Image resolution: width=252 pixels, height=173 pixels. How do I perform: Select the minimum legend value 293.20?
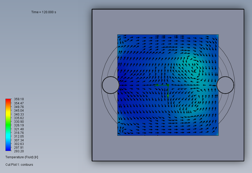click(x=19, y=151)
